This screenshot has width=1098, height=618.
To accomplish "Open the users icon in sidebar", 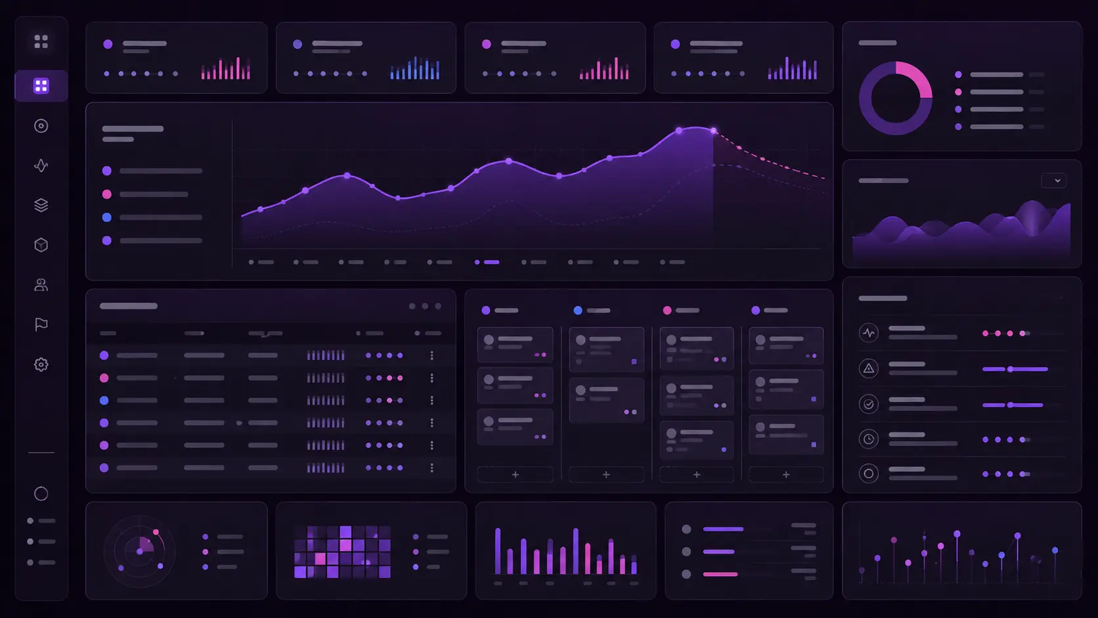I will pyautogui.click(x=41, y=285).
